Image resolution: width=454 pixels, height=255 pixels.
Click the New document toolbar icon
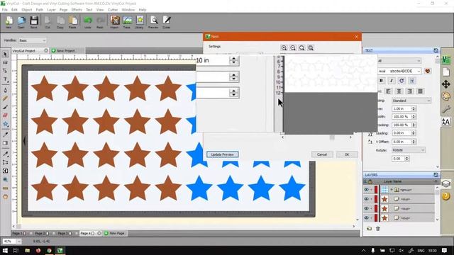(x=9, y=22)
